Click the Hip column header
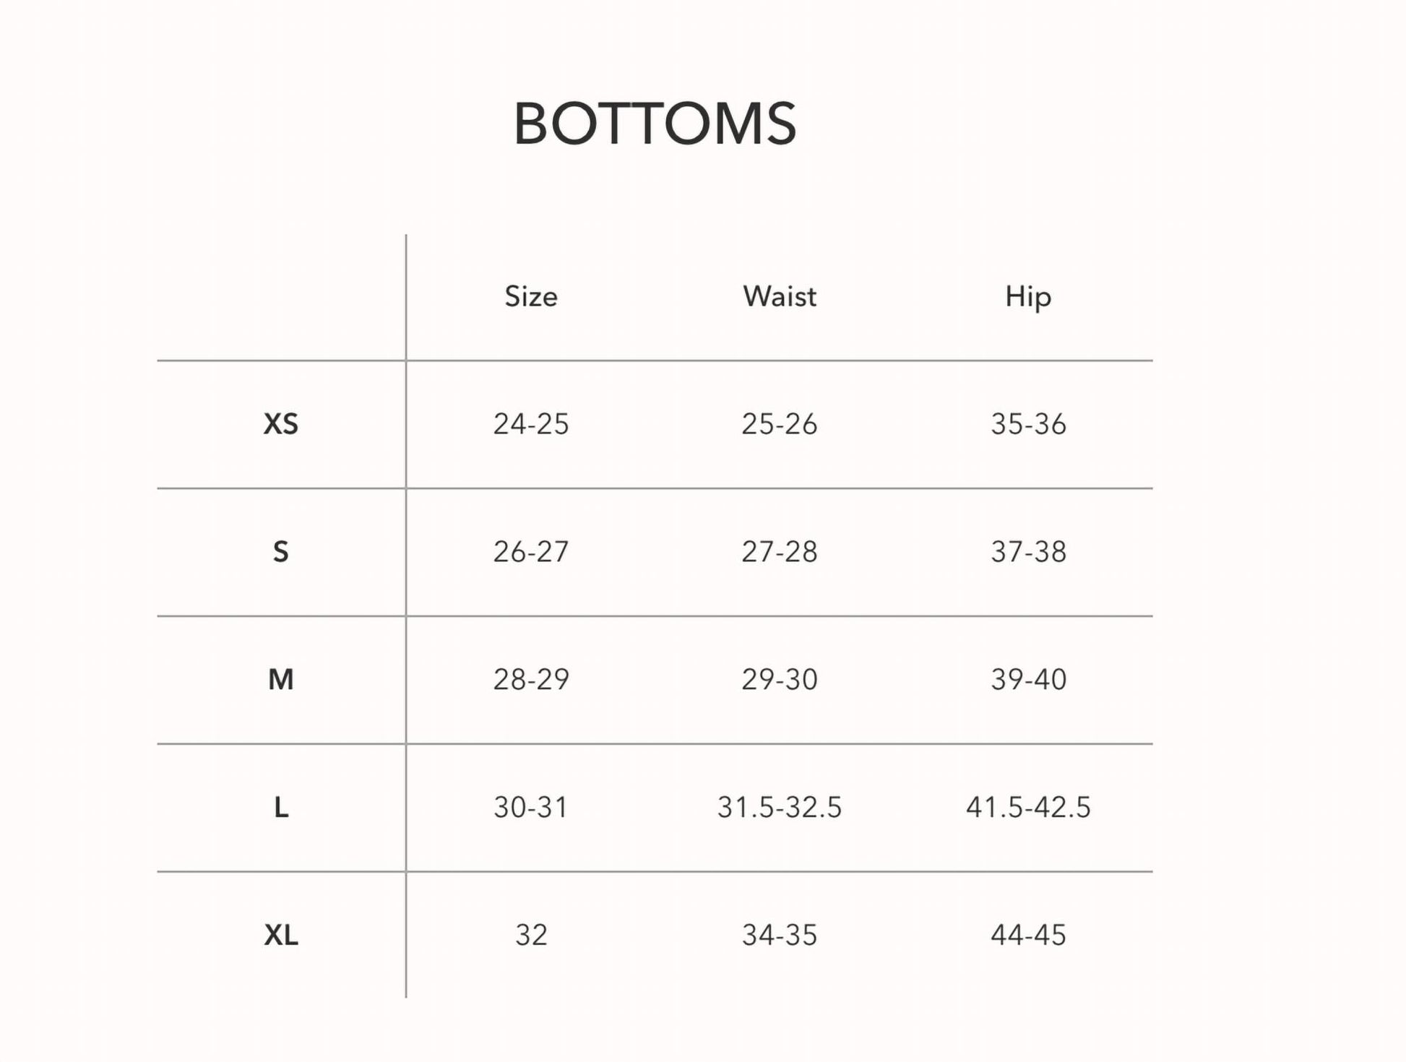Image resolution: width=1406 pixels, height=1062 pixels. pos(1028,297)
